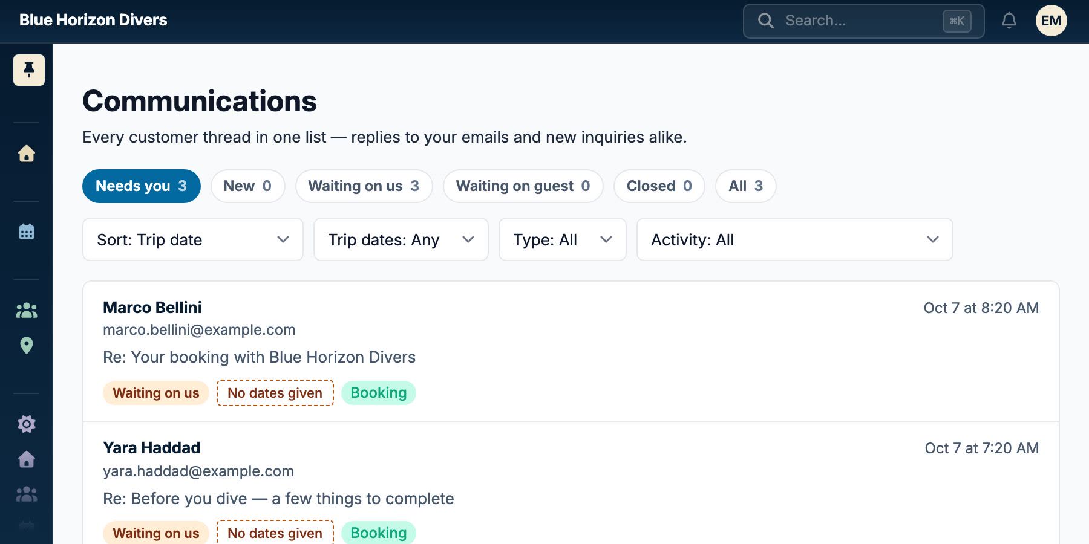The image size is (1089, 544).
Task: Switch to the Closed tab
Action: click(x=659, y=186)
